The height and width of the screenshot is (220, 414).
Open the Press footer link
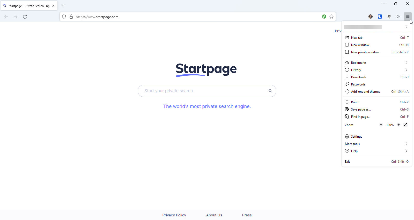pos(247,215)
